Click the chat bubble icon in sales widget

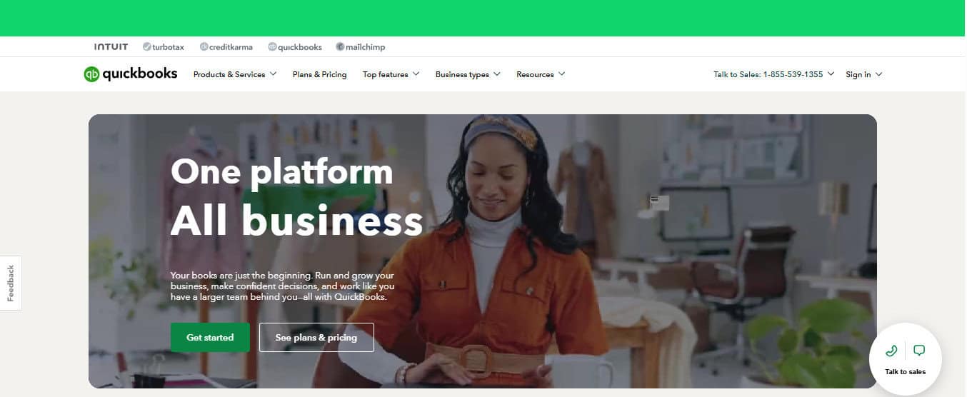tap(919, 351)
